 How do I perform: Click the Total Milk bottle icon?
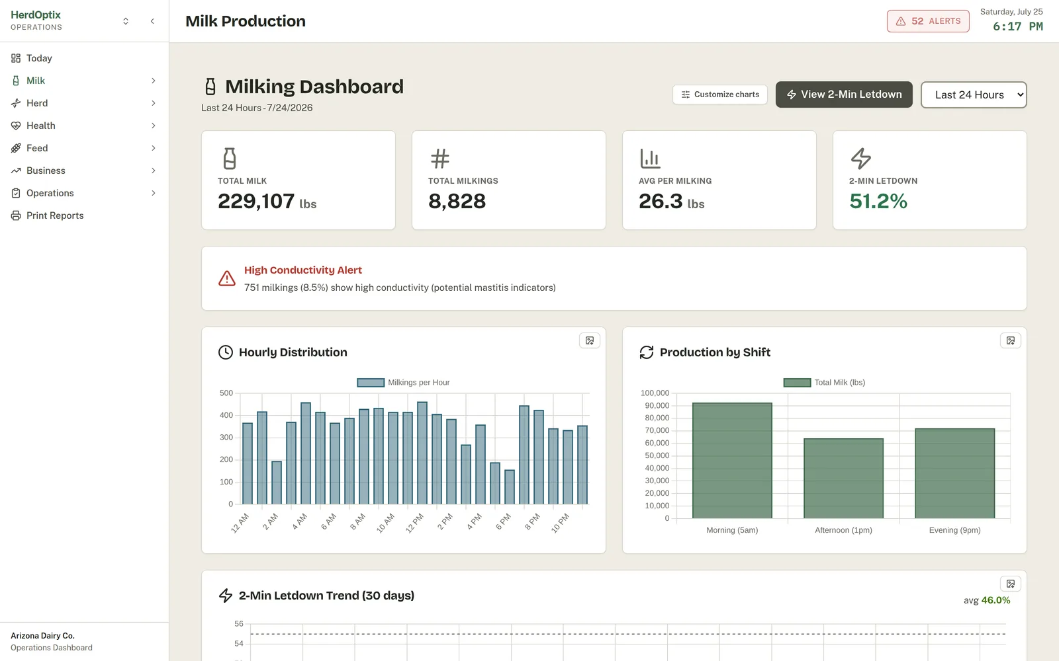click(229, 159)
